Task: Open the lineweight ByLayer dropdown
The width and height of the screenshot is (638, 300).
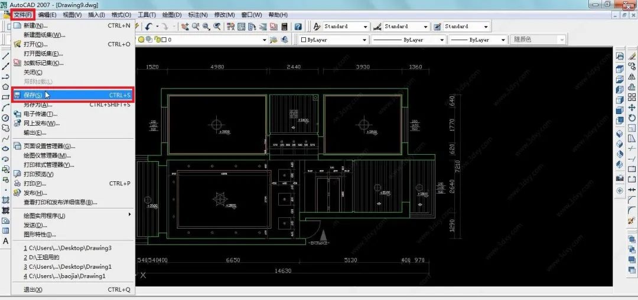Action: pos(503,40)
